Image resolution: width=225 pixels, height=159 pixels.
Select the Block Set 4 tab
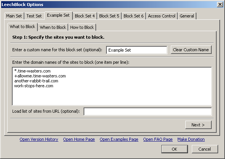coord(85,16)
